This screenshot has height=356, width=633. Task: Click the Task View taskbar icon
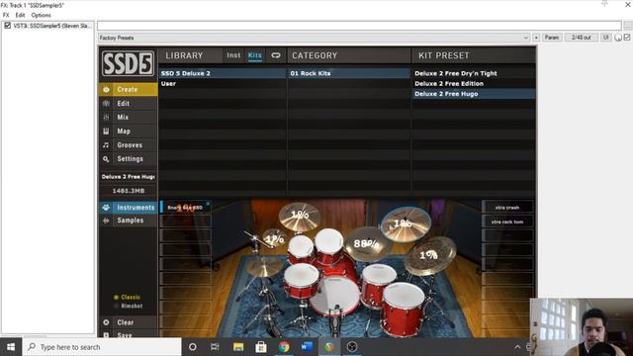tap(215, 347)
